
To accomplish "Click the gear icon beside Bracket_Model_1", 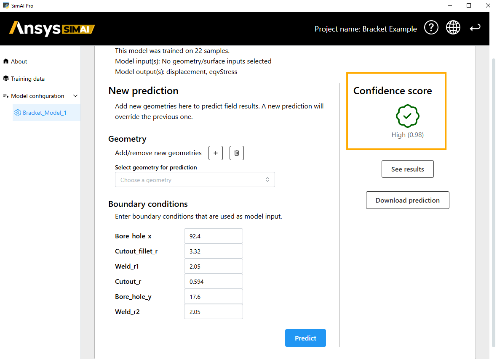I will pyautogui.click(x=18, y=113).
